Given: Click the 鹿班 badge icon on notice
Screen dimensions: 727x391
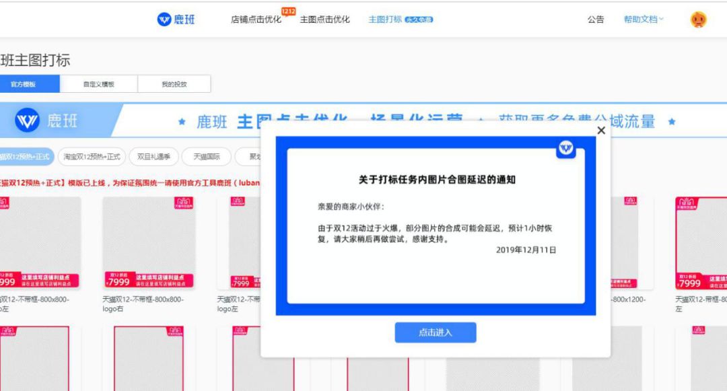Looking at the screenshot, I should 565,148.
